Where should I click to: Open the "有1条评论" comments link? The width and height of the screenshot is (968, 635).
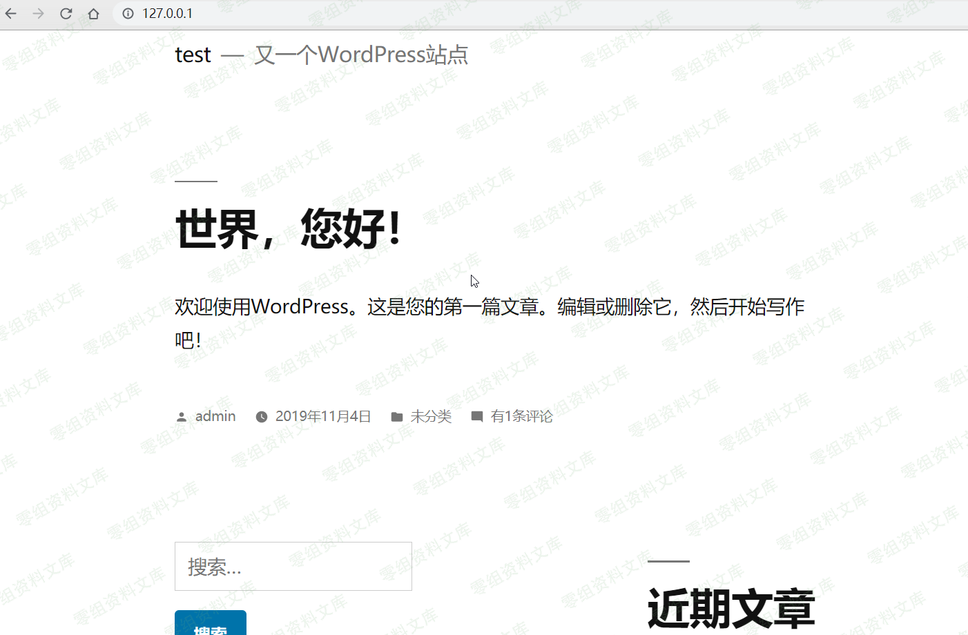click(522, 416)
